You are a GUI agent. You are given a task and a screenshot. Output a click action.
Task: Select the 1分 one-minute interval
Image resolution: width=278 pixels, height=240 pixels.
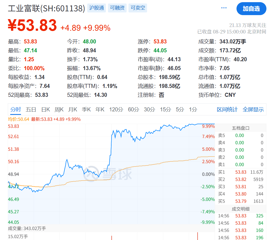(193, 109)
